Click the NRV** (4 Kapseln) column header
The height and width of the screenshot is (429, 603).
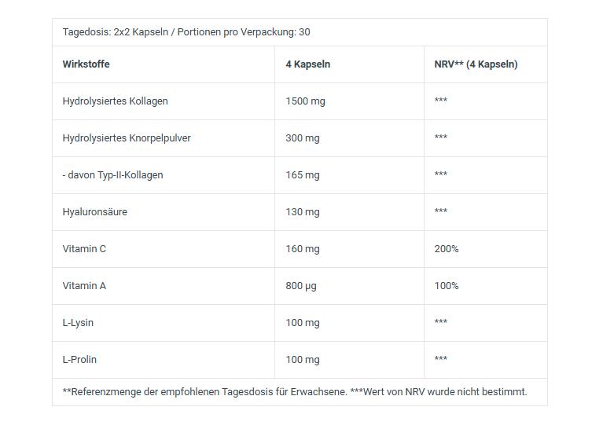tap(476, 64)
